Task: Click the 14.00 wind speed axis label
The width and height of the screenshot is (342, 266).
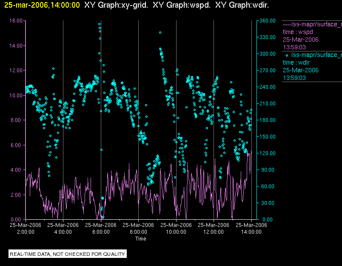Action: (x=16, y=46)
